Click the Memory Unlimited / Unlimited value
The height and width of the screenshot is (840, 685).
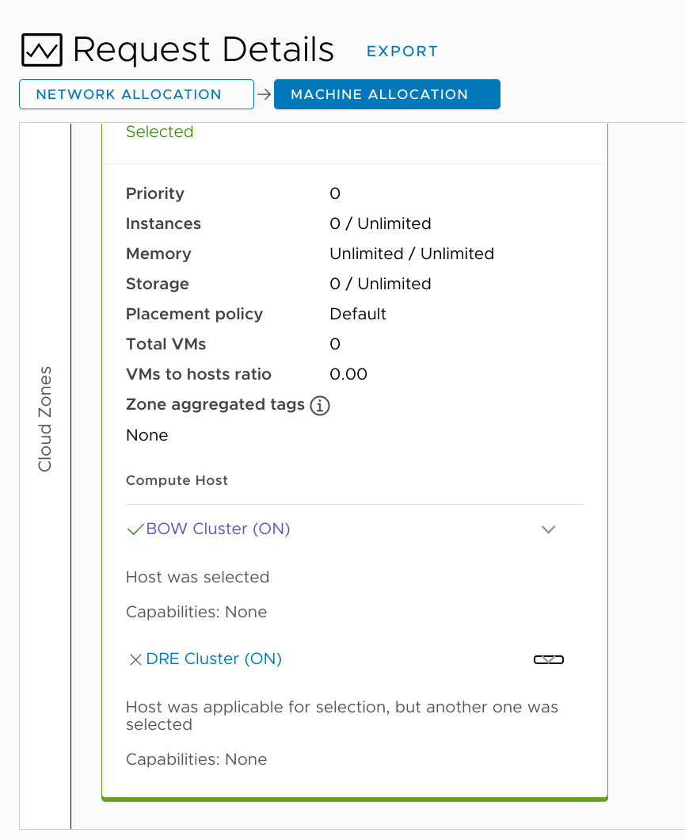point(412,254)
